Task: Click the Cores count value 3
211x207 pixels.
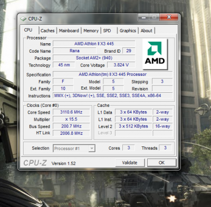Action: coord(129,148)
